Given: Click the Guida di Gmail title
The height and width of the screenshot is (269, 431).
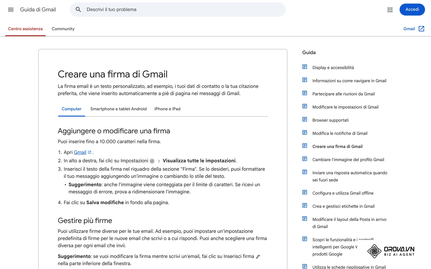Looking at the screenshot, I should [x=38, y=10].
